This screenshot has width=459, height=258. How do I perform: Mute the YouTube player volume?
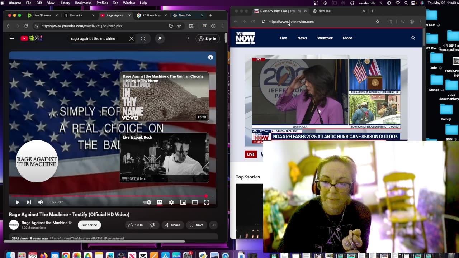click(41, 202)
